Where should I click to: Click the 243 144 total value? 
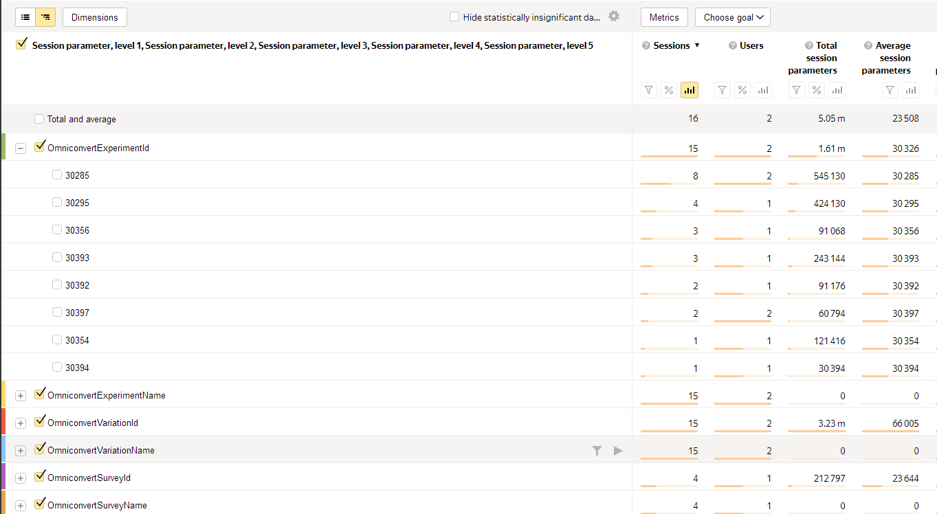pos(830,258)
